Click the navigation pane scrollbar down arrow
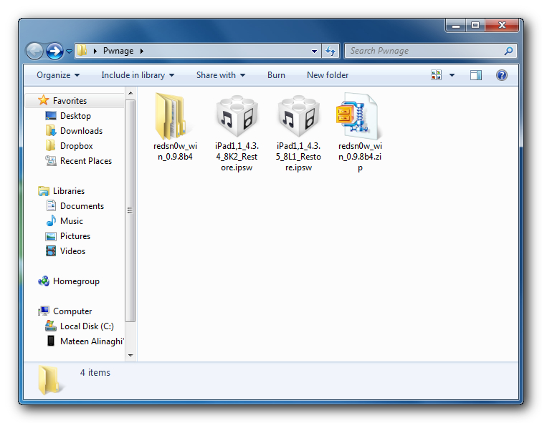542x423 pixels. point(130,355)
